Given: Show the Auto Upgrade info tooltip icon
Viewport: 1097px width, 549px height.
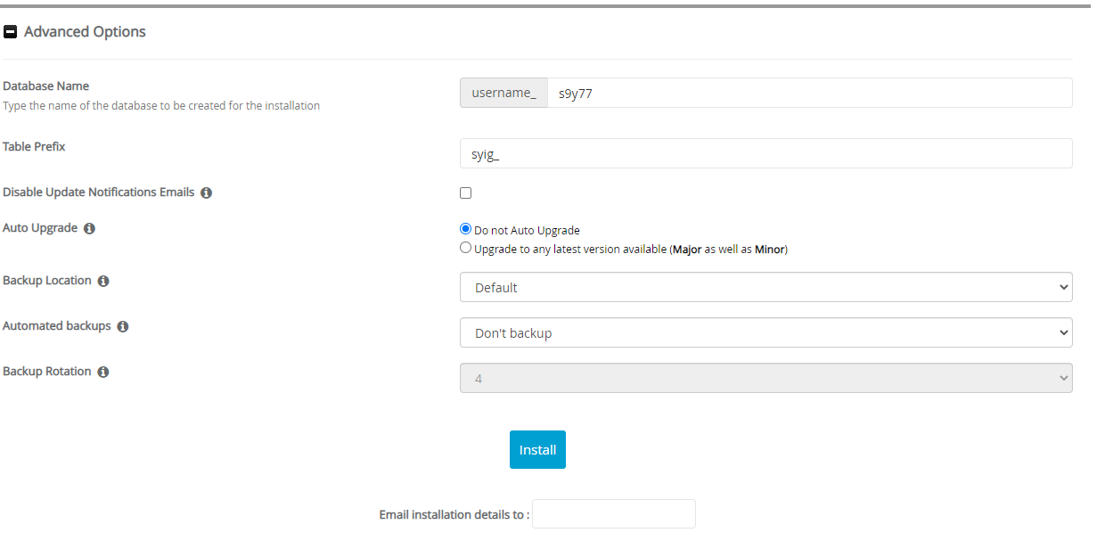Looking at the screenshot, I should (89, 228).
